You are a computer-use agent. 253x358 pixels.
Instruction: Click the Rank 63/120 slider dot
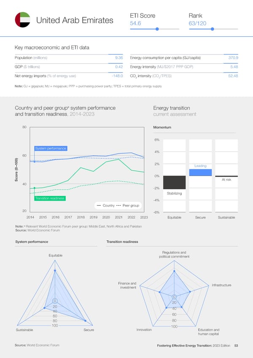click(x=213, y=29)
